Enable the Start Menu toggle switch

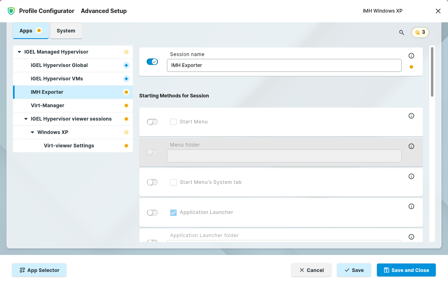(x=152, y=122)
